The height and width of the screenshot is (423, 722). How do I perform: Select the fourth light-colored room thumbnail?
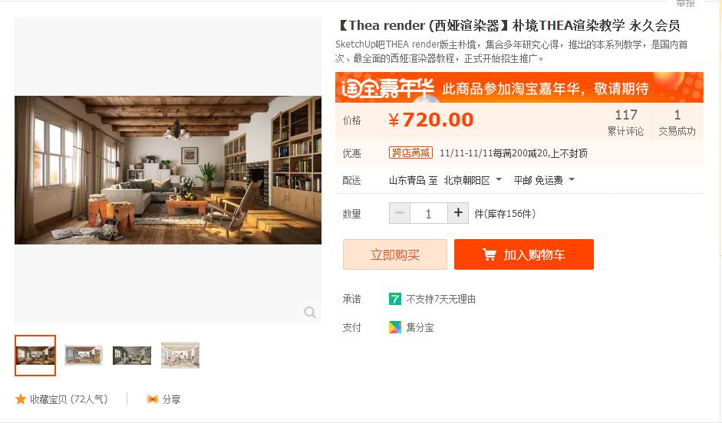[x=180, y=355]
